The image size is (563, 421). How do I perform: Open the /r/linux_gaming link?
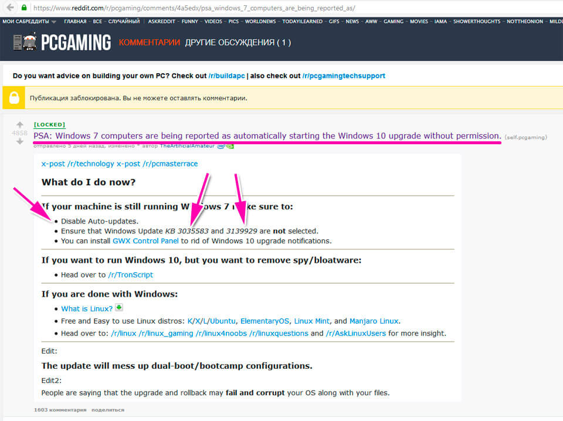coord(166,334)
